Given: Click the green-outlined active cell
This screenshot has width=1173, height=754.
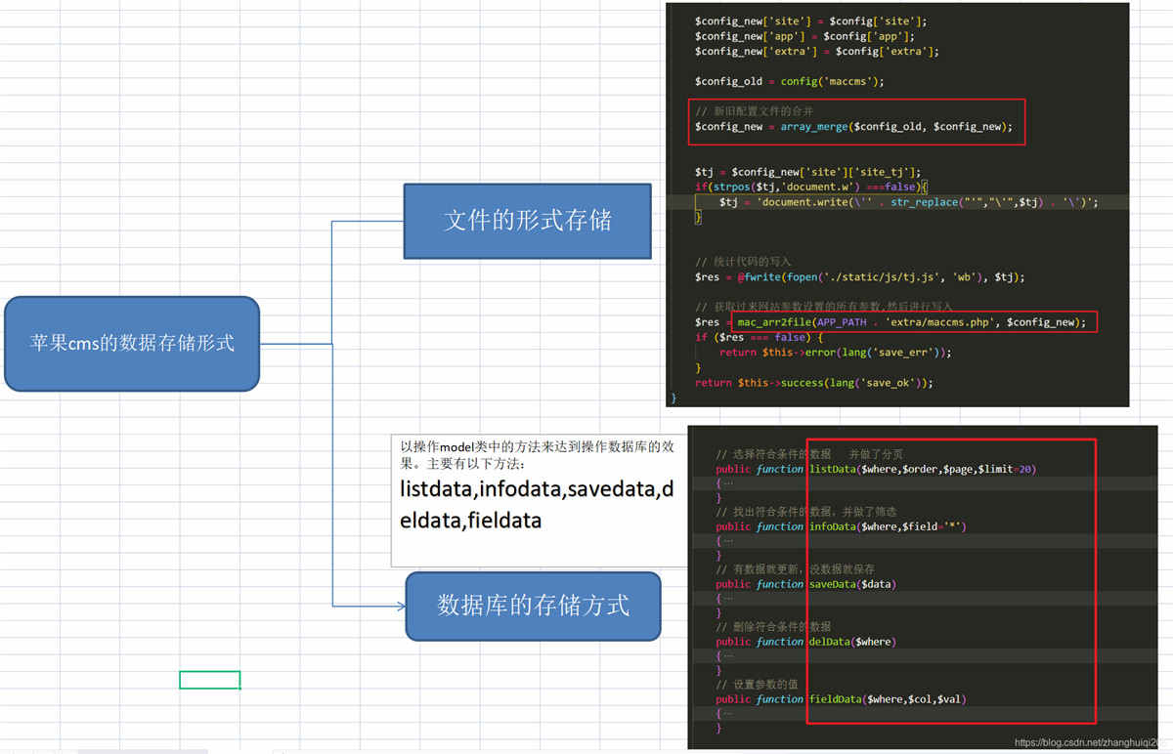Looking at the screenshot, I should coord(209,680).
